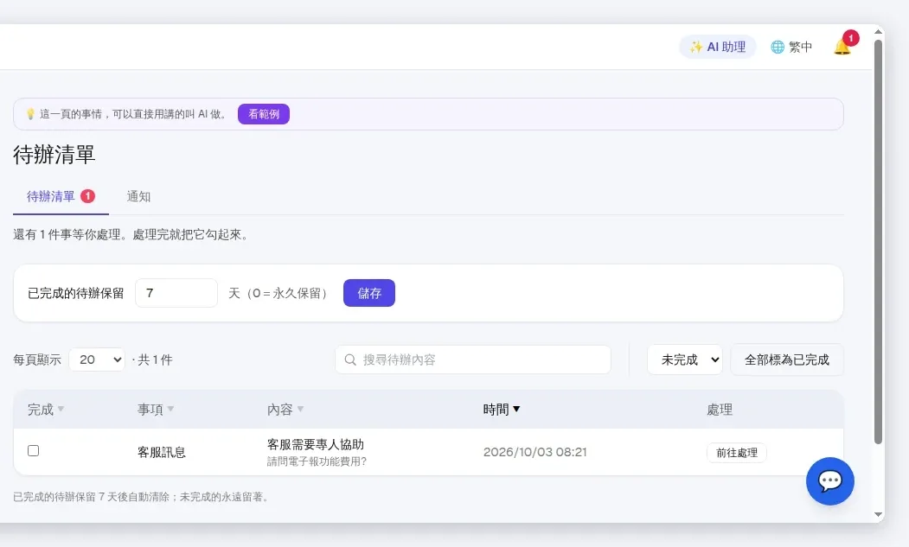Click the 請問電子報功能費用? text
909x547 pixels.
point(317,461)
